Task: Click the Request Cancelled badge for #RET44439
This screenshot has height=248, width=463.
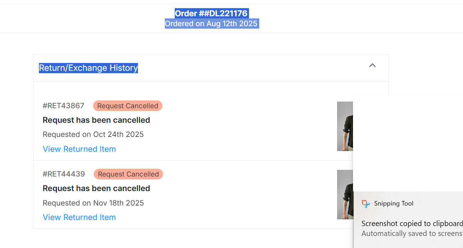Action: pyautogui.click(x=128, y=174)
